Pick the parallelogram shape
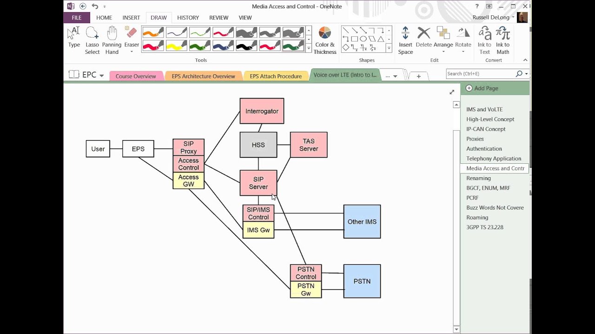This screenshot has height=334, width=595. pyautogui.click(x=372, y=39)
